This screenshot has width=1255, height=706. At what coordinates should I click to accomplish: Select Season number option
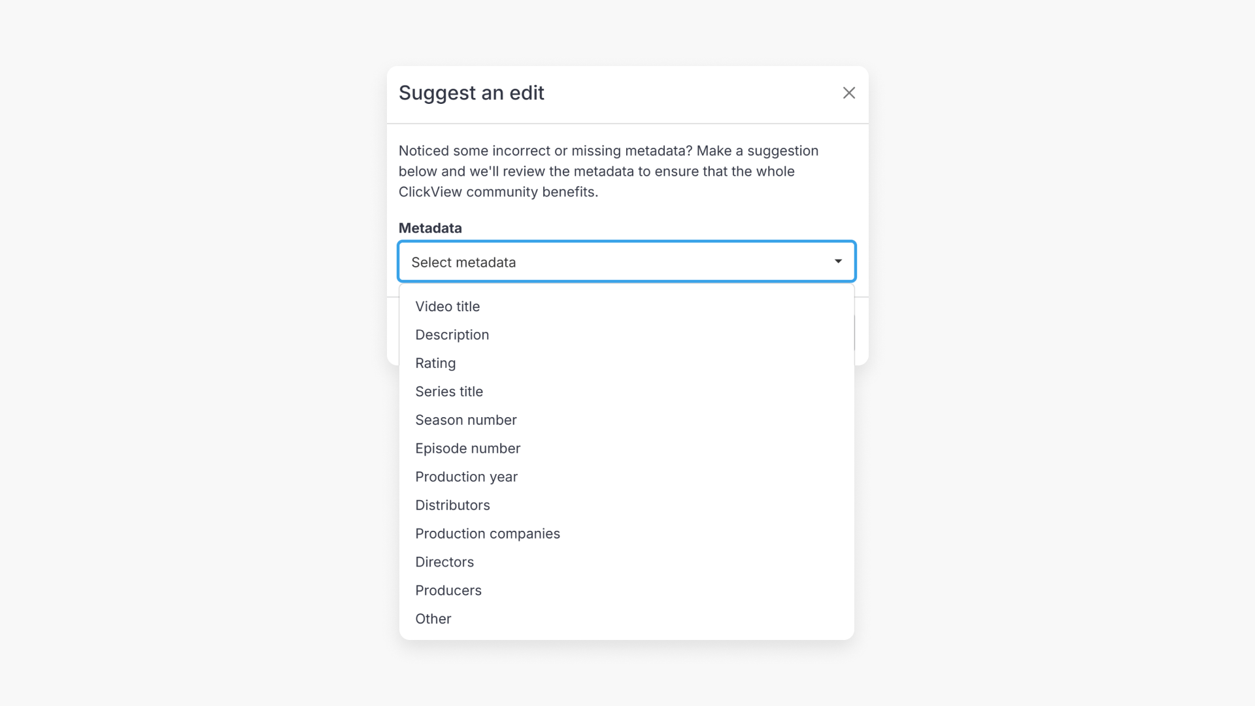point(465,420)
